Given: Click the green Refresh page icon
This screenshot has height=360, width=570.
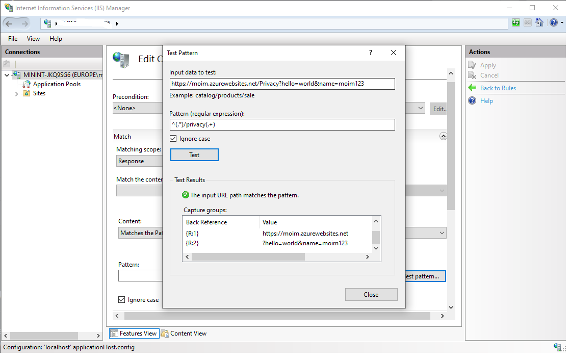Looking at the screenshot, I should (515, 23).
